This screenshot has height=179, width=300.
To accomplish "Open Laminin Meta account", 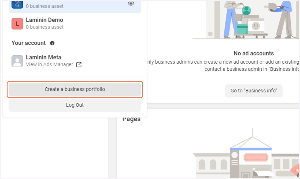I will click(x=75, y=61).
